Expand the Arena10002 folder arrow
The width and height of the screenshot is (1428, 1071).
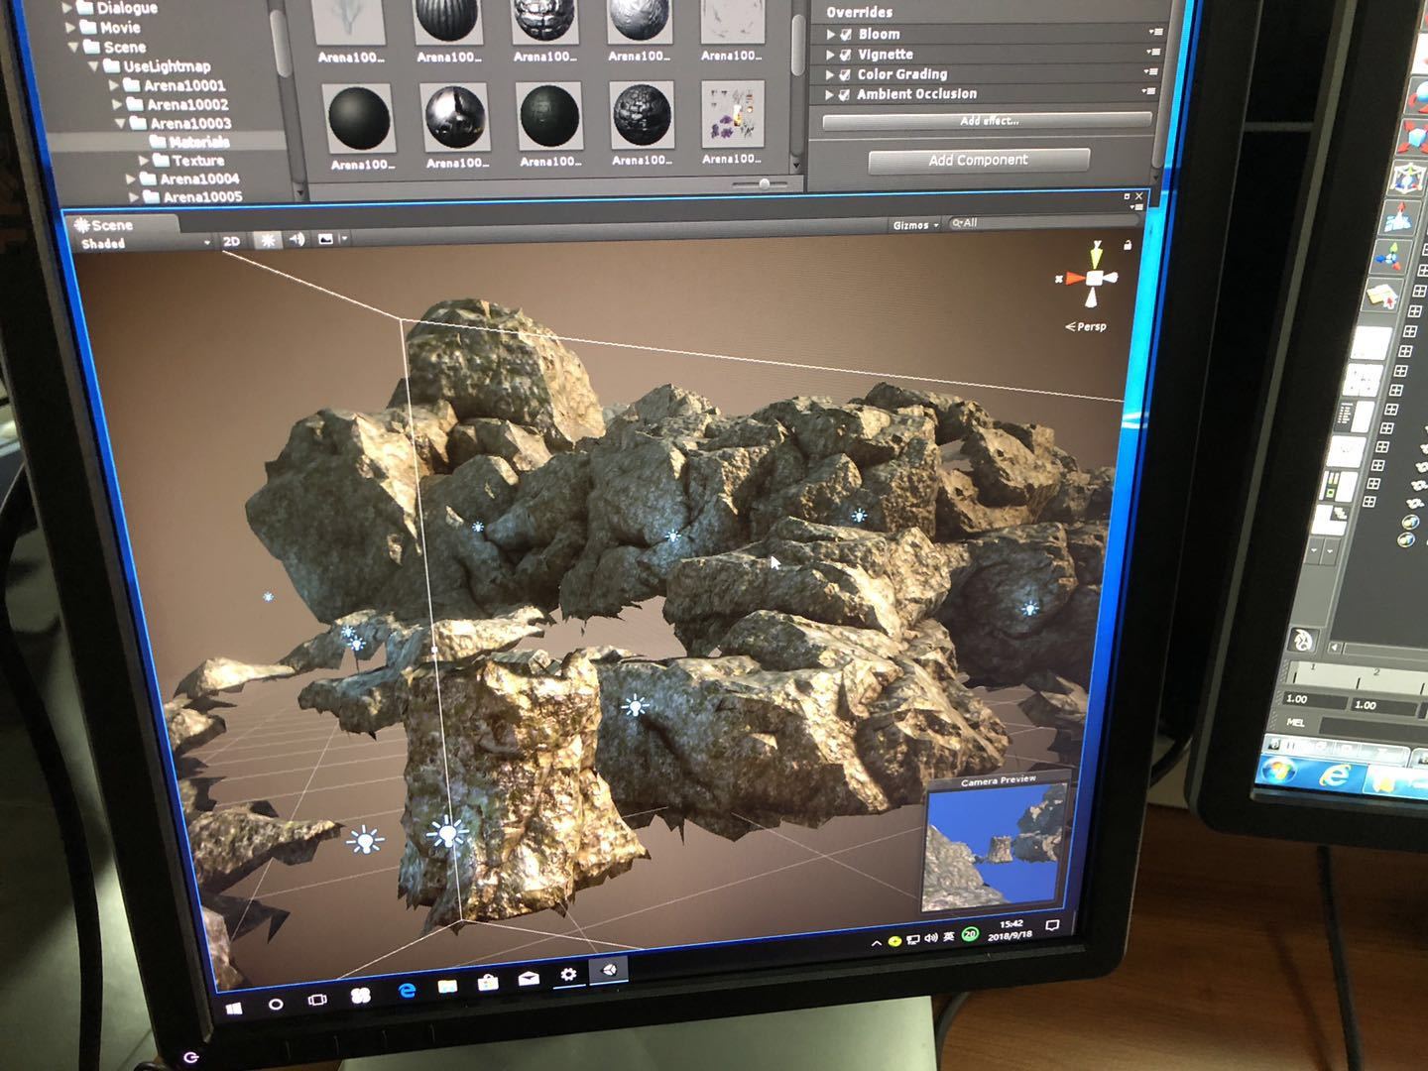[x=117, y=104]
